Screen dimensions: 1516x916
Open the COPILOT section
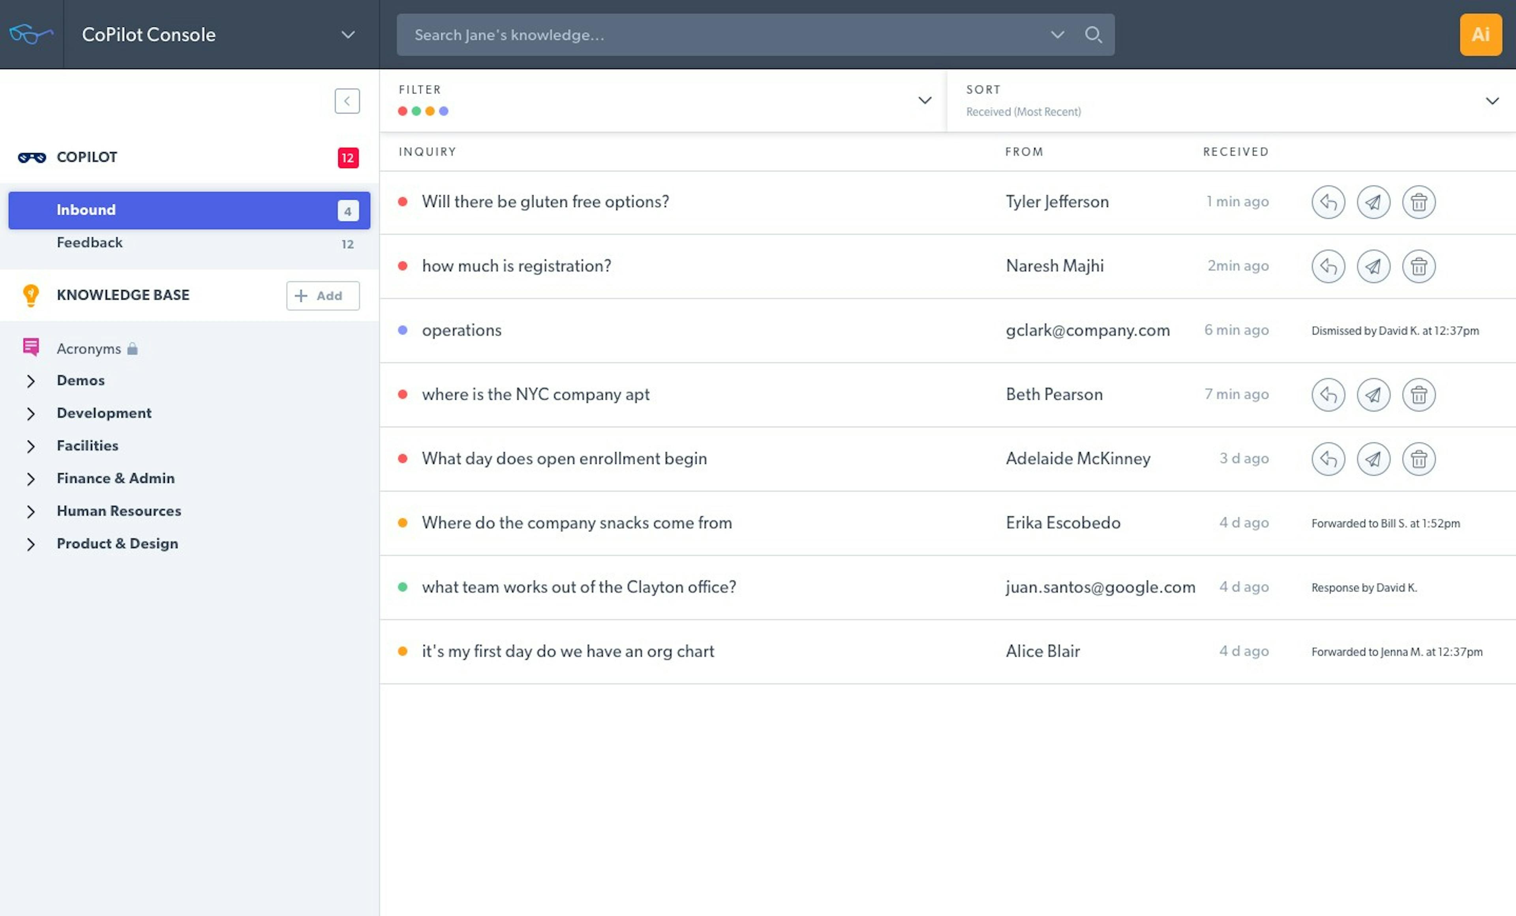[87, 157]
